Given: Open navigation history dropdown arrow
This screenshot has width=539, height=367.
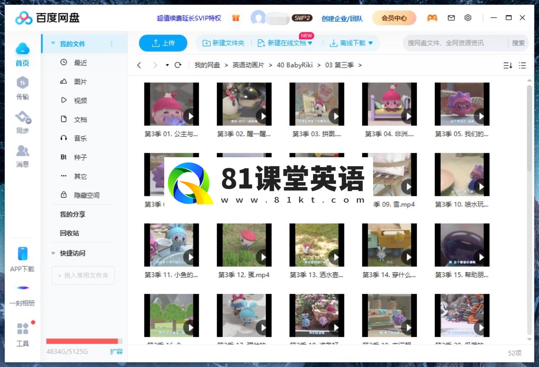Looking at the screenshot, I should click(167, 65).
